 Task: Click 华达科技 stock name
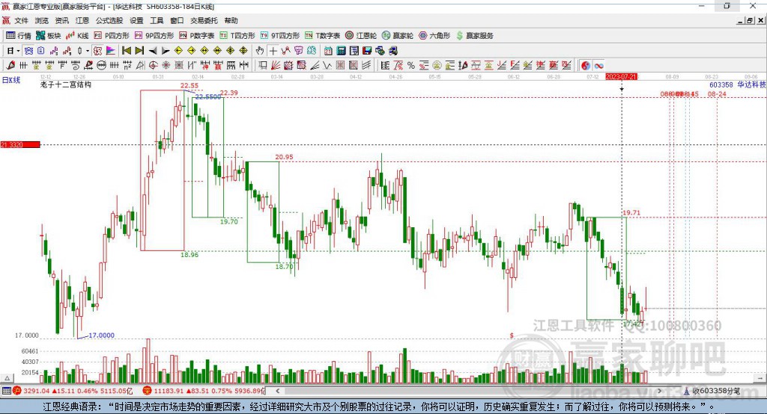(751, 84)
